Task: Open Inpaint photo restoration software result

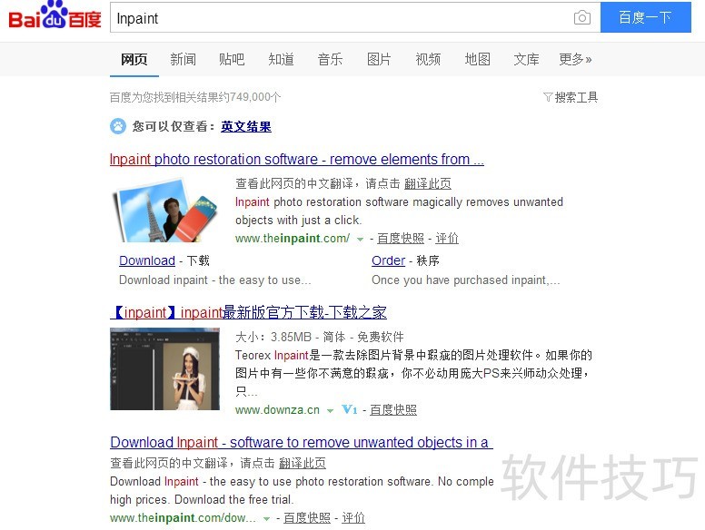Action: pyautogui.click(x=297, y=159)
